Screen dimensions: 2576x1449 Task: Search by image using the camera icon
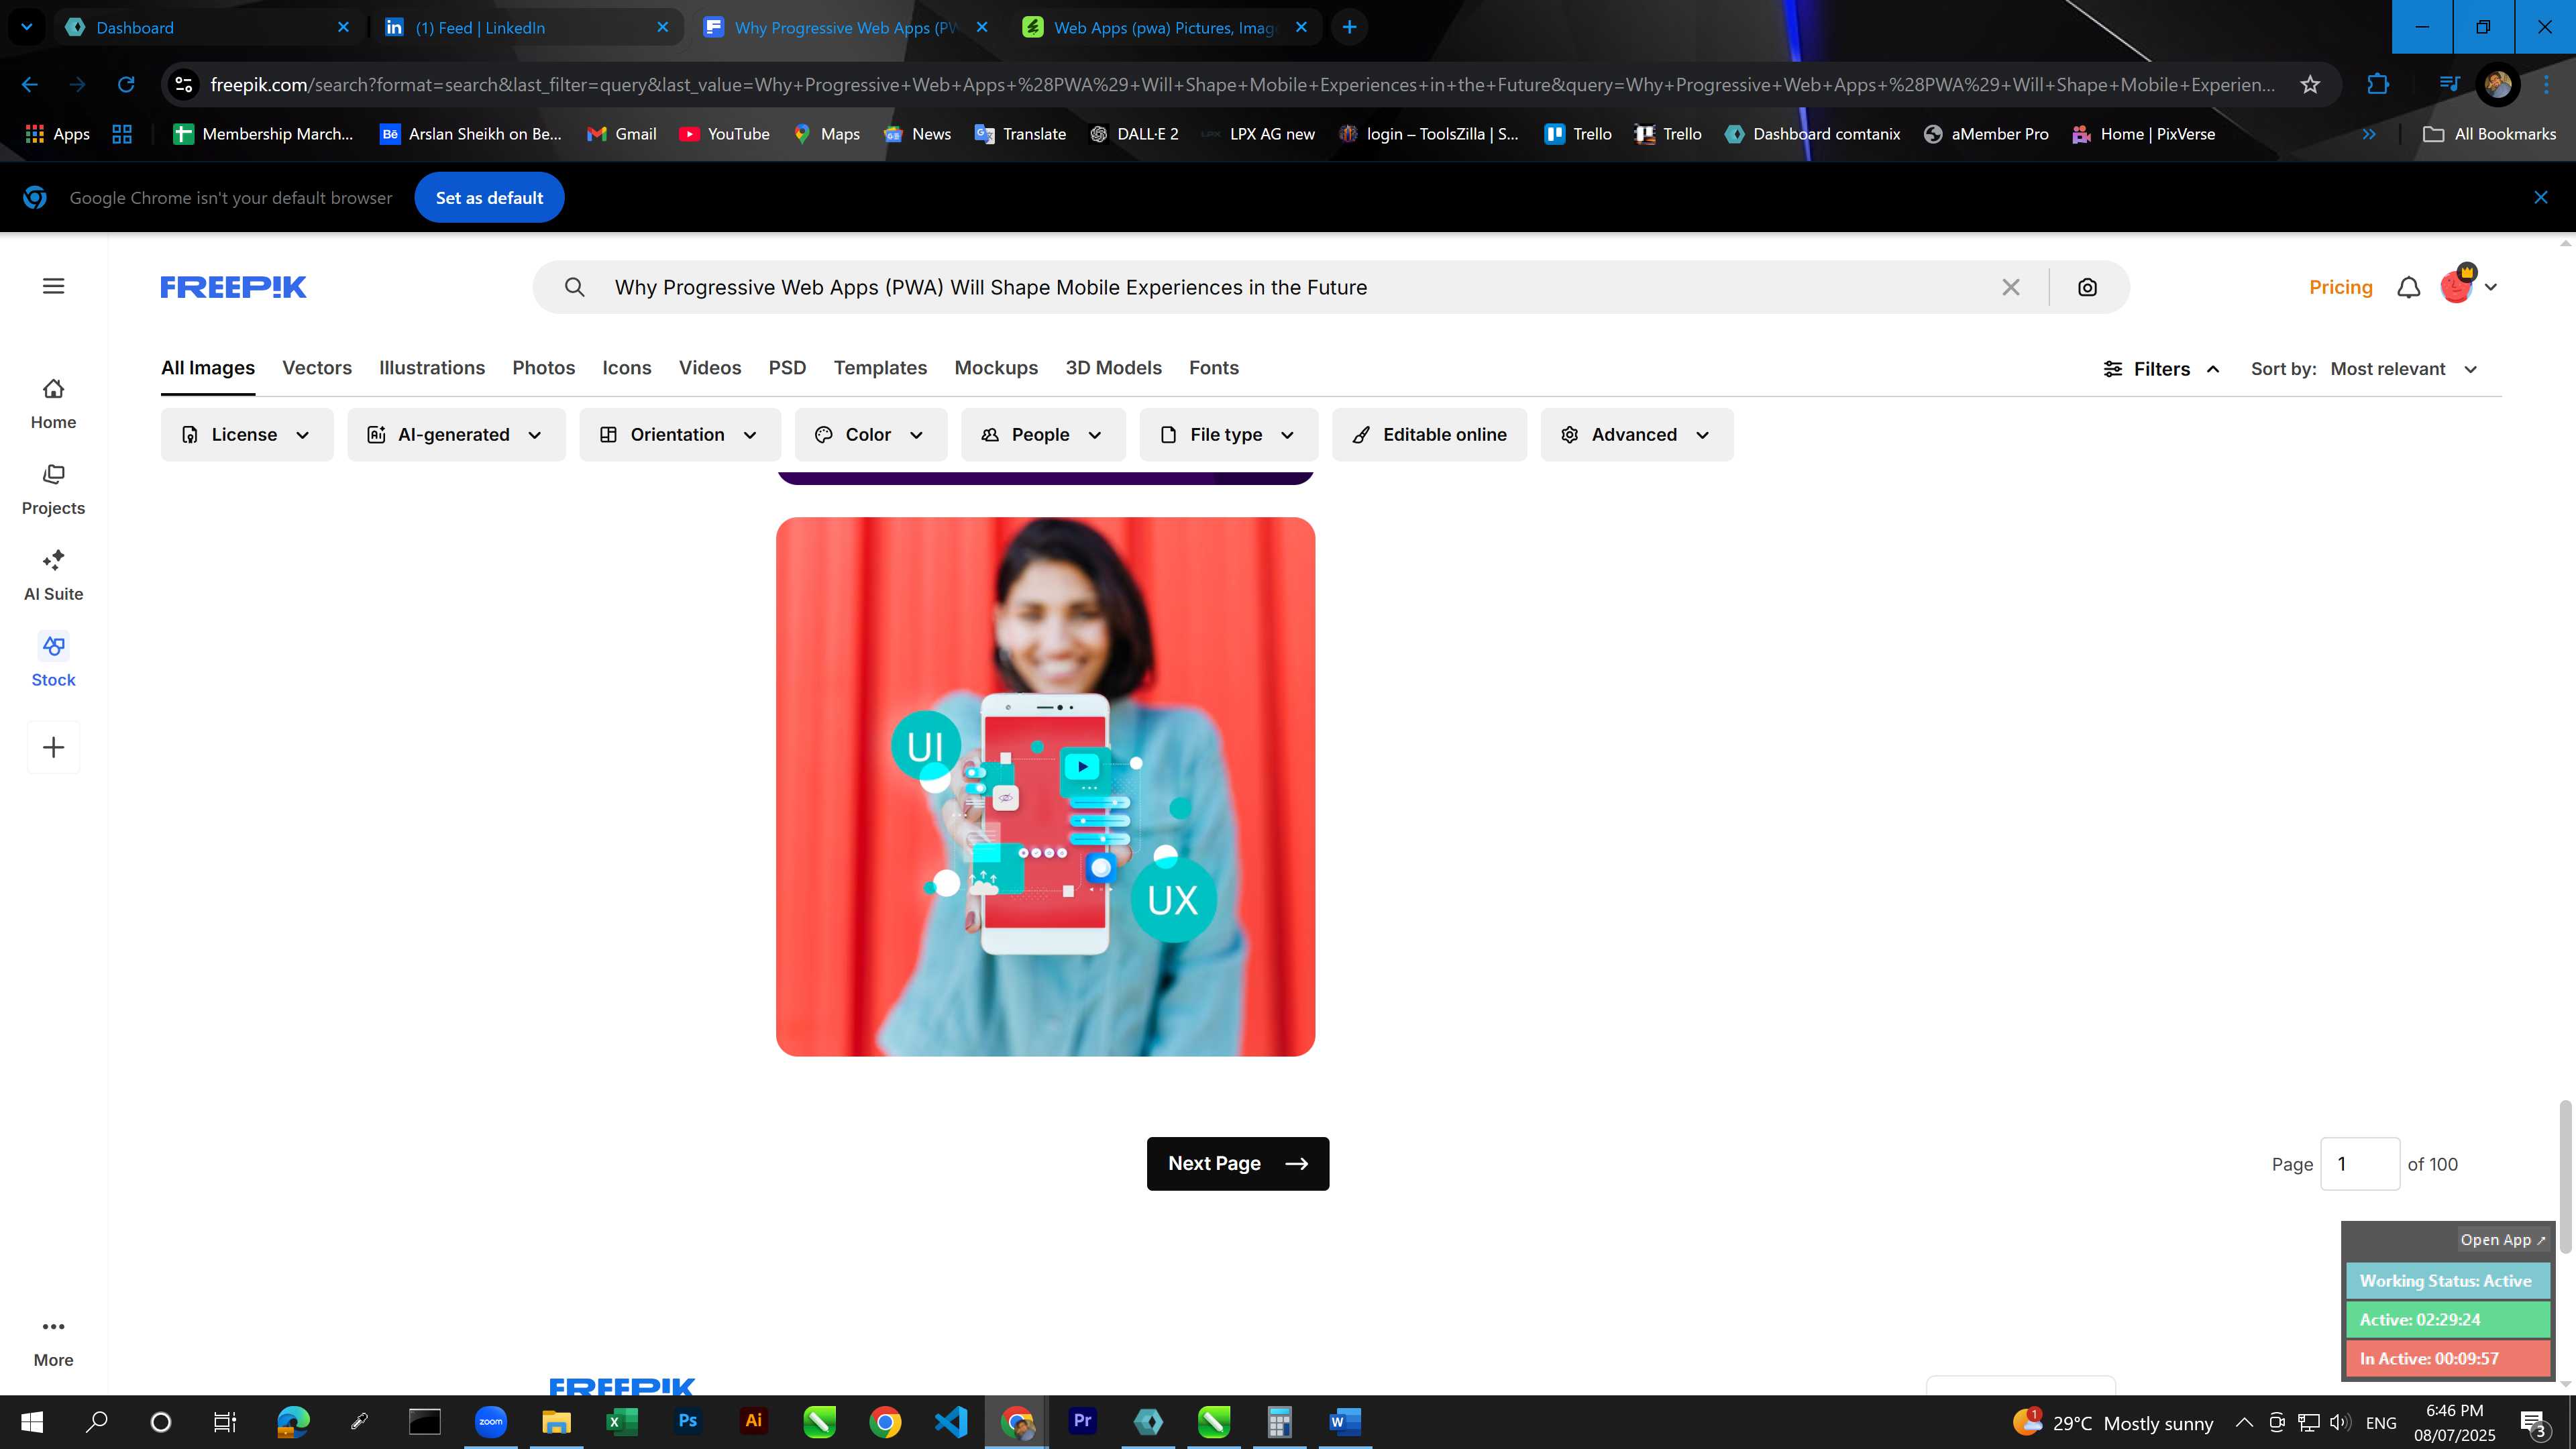tap(2087, 288)
